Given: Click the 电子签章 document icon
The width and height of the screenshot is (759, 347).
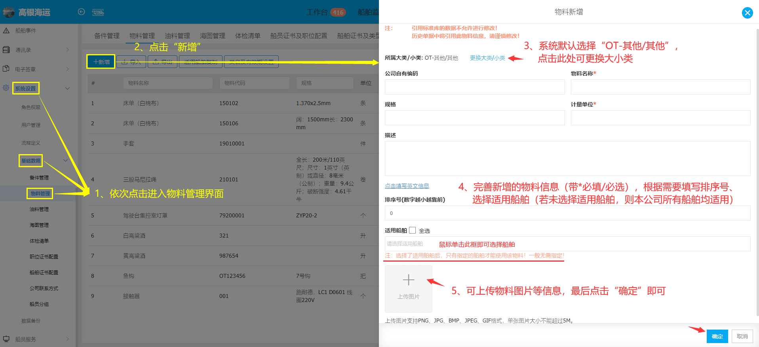Looking at the screenshot, I should pyautogui.click(x=6, y=69).
